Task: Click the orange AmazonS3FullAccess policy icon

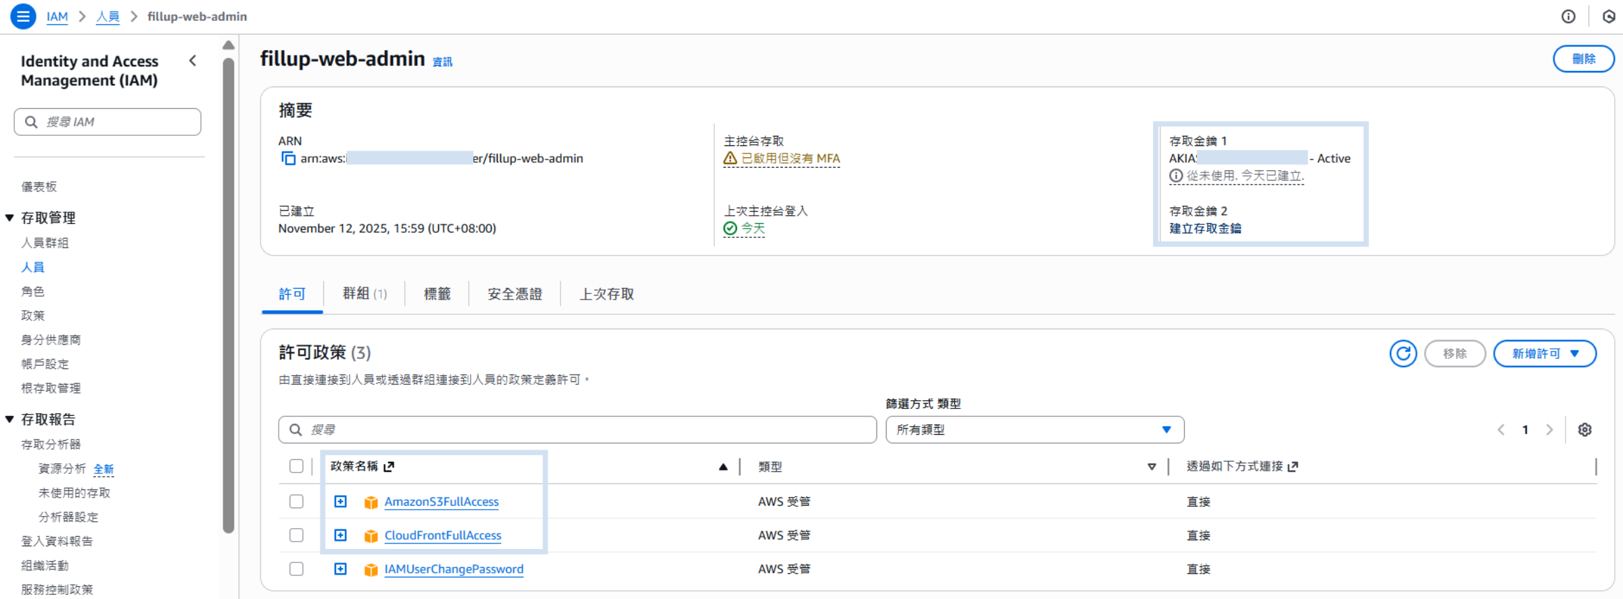Action: pos(371,502)
